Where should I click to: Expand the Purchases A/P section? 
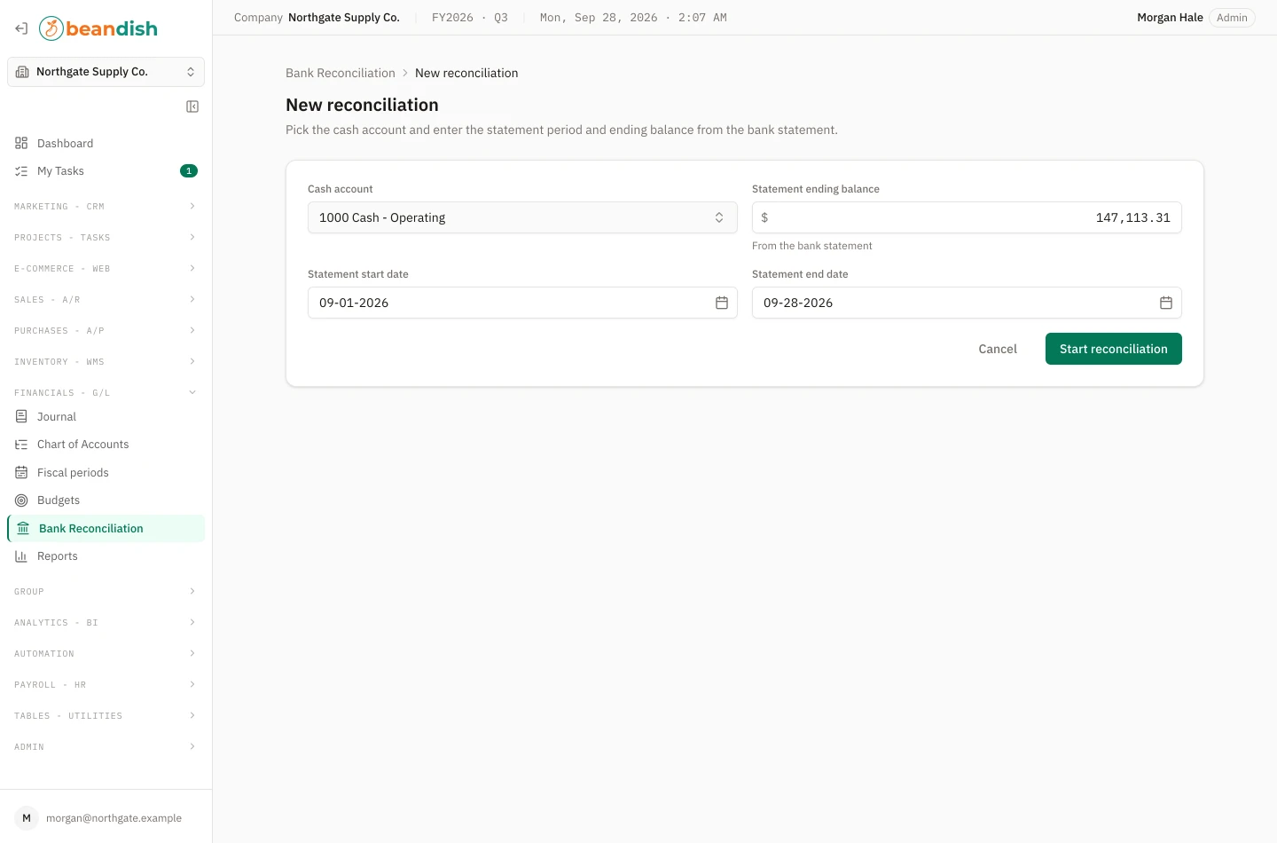tap(106, 331)
